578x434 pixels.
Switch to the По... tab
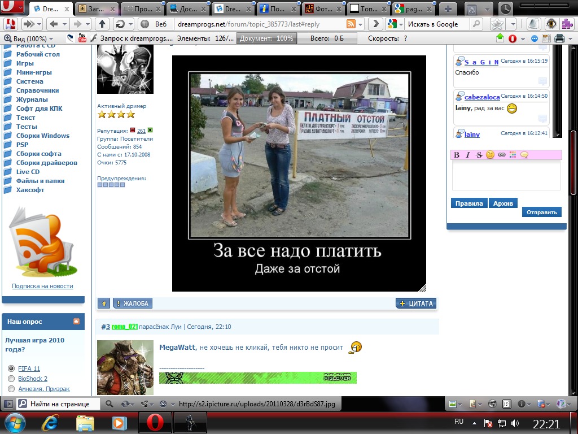click(278, 9)
